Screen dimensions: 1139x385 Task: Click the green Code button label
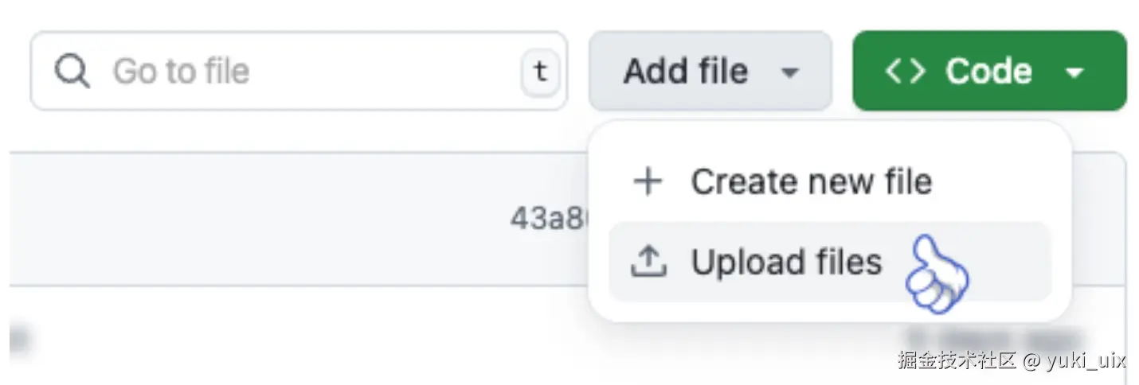pyautogui.click(x=988, y=72)
